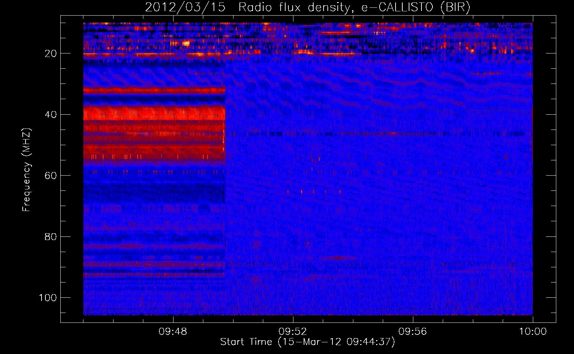
Task: Click the 09:56 time tick label
Action: tap(413, 332)
